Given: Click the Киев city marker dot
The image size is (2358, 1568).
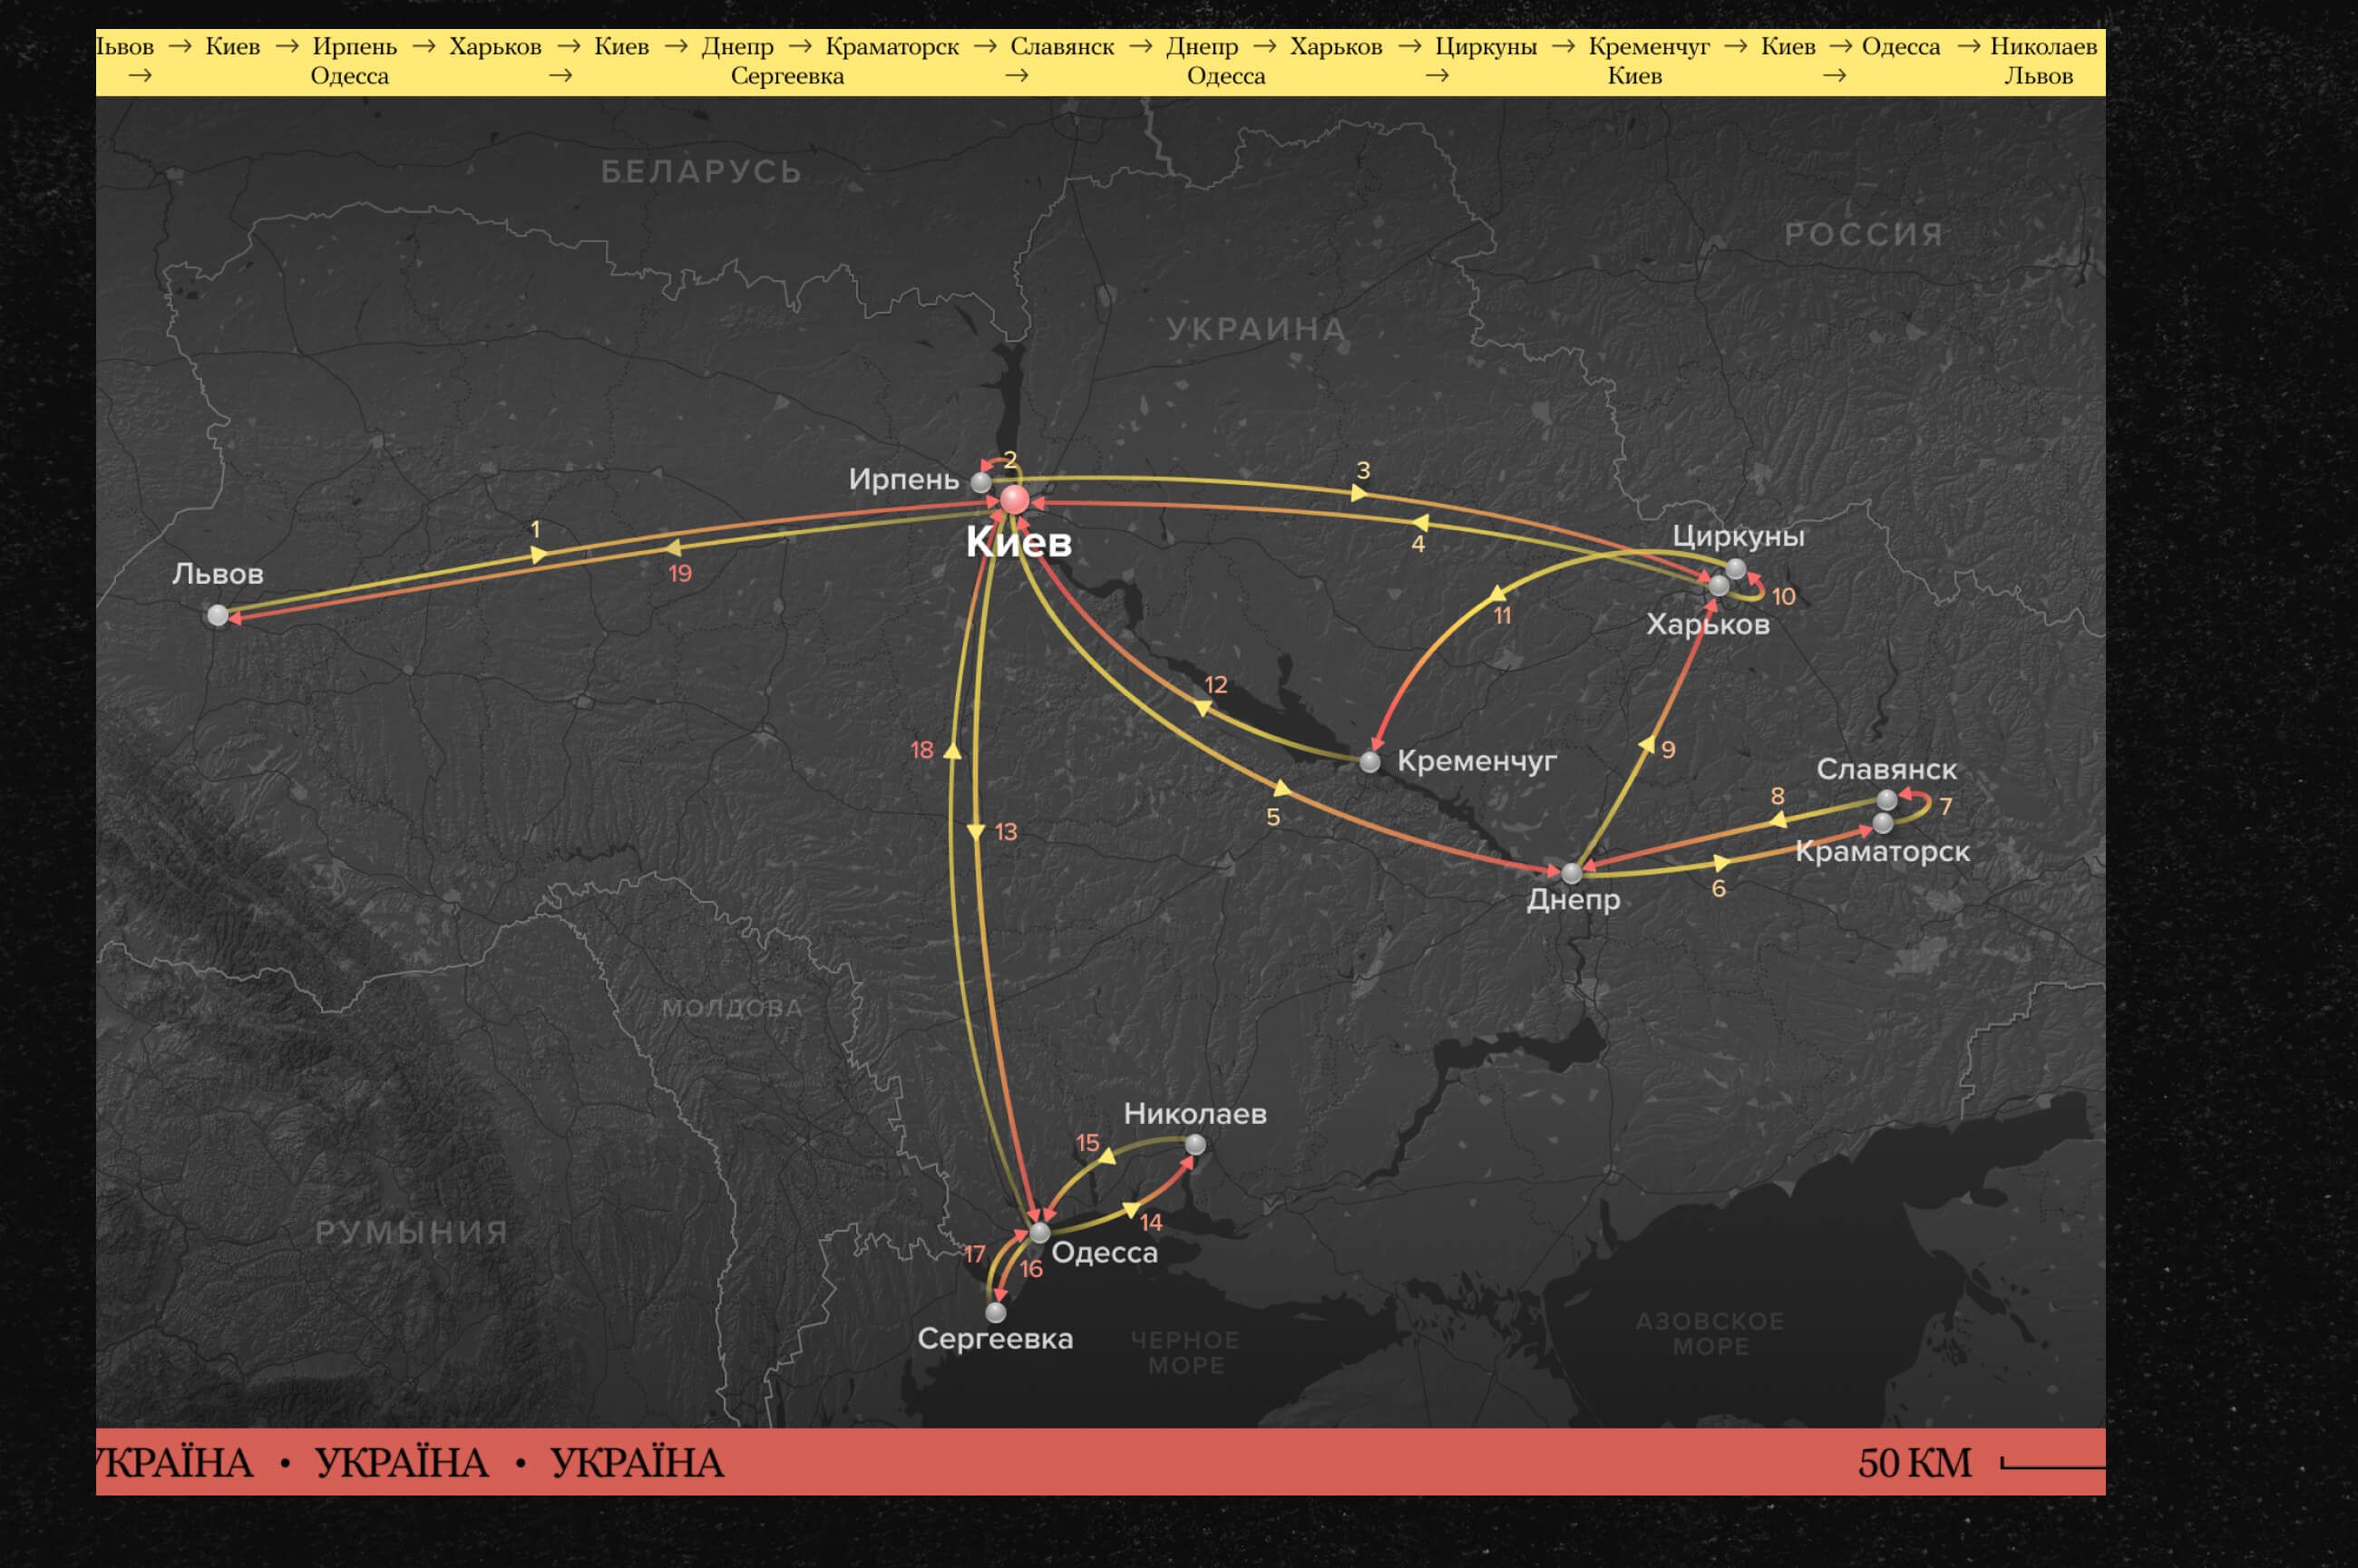Looking at the screenshot, I should tap(1015, 499).
